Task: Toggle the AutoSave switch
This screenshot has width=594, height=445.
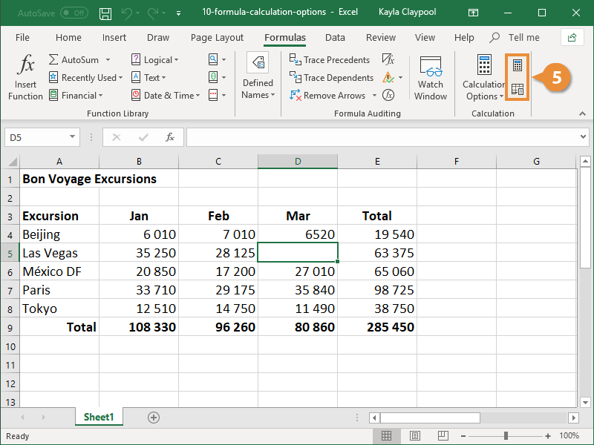Action: click(74, 13)
